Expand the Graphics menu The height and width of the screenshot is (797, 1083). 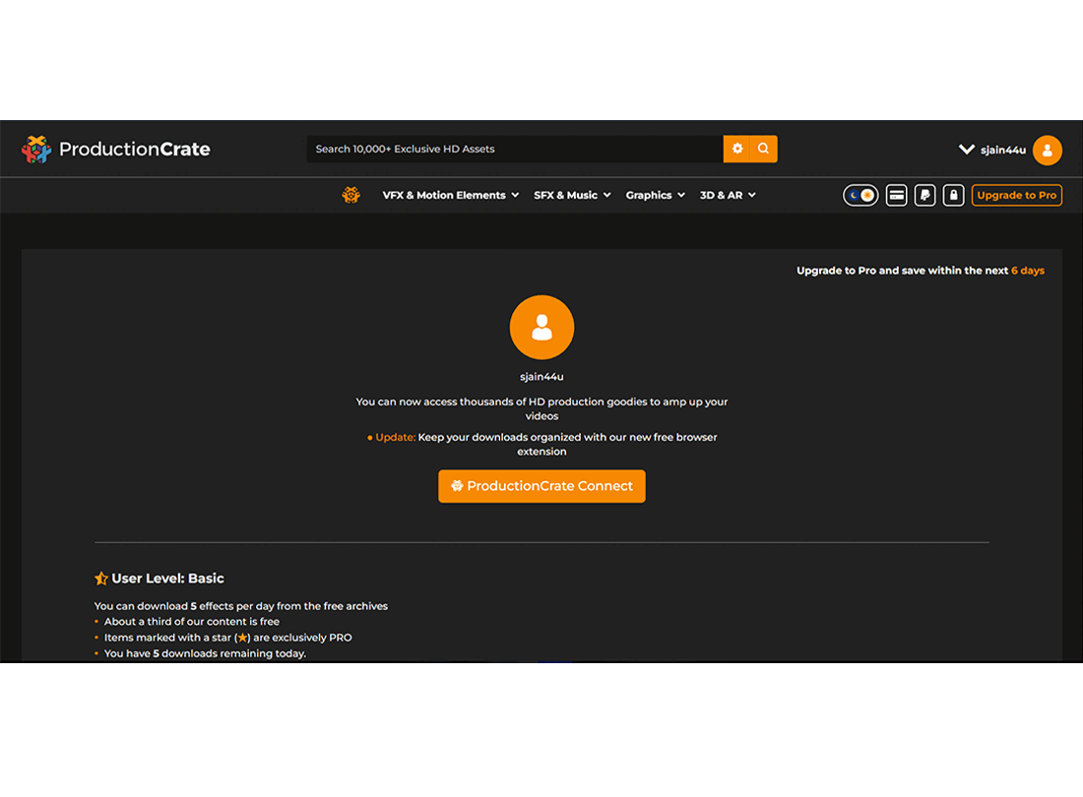tap(656, 195)
